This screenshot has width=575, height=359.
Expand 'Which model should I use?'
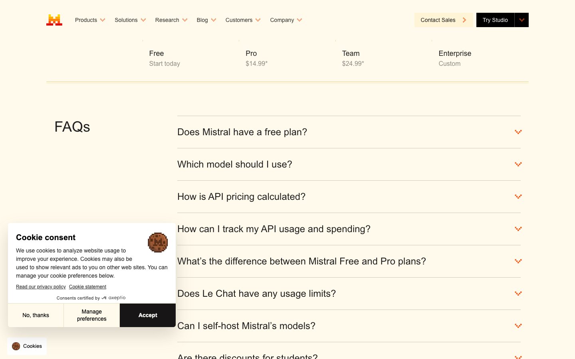[235, 164]
